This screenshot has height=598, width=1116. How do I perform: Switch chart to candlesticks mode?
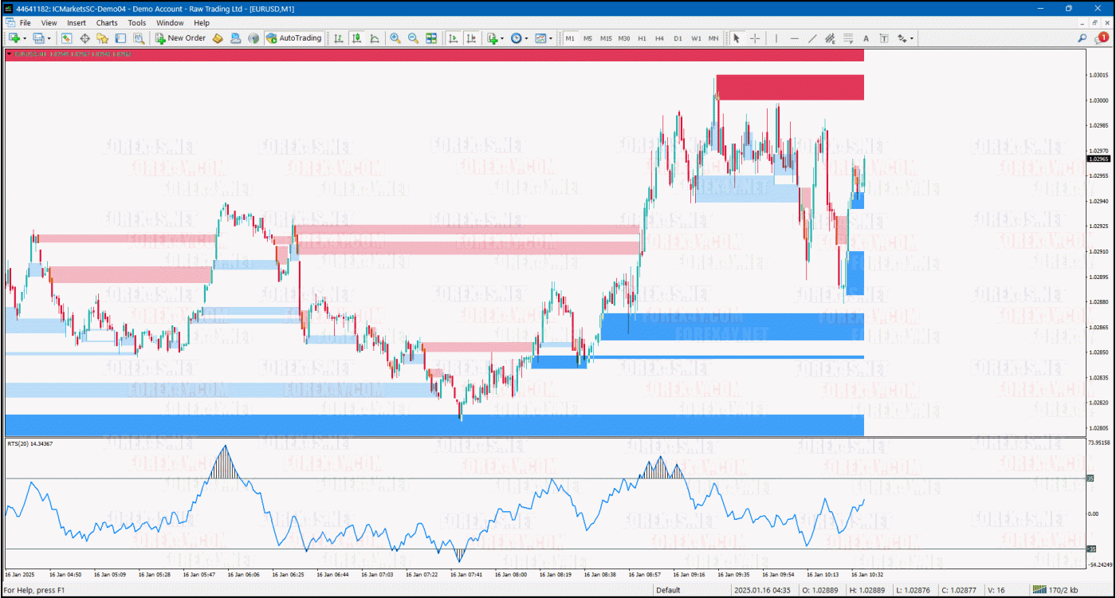point(357,38)
